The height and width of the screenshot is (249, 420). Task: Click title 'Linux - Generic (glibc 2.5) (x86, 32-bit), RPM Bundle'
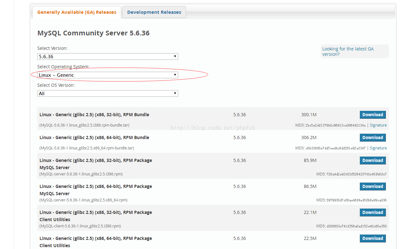click(94, 115)
